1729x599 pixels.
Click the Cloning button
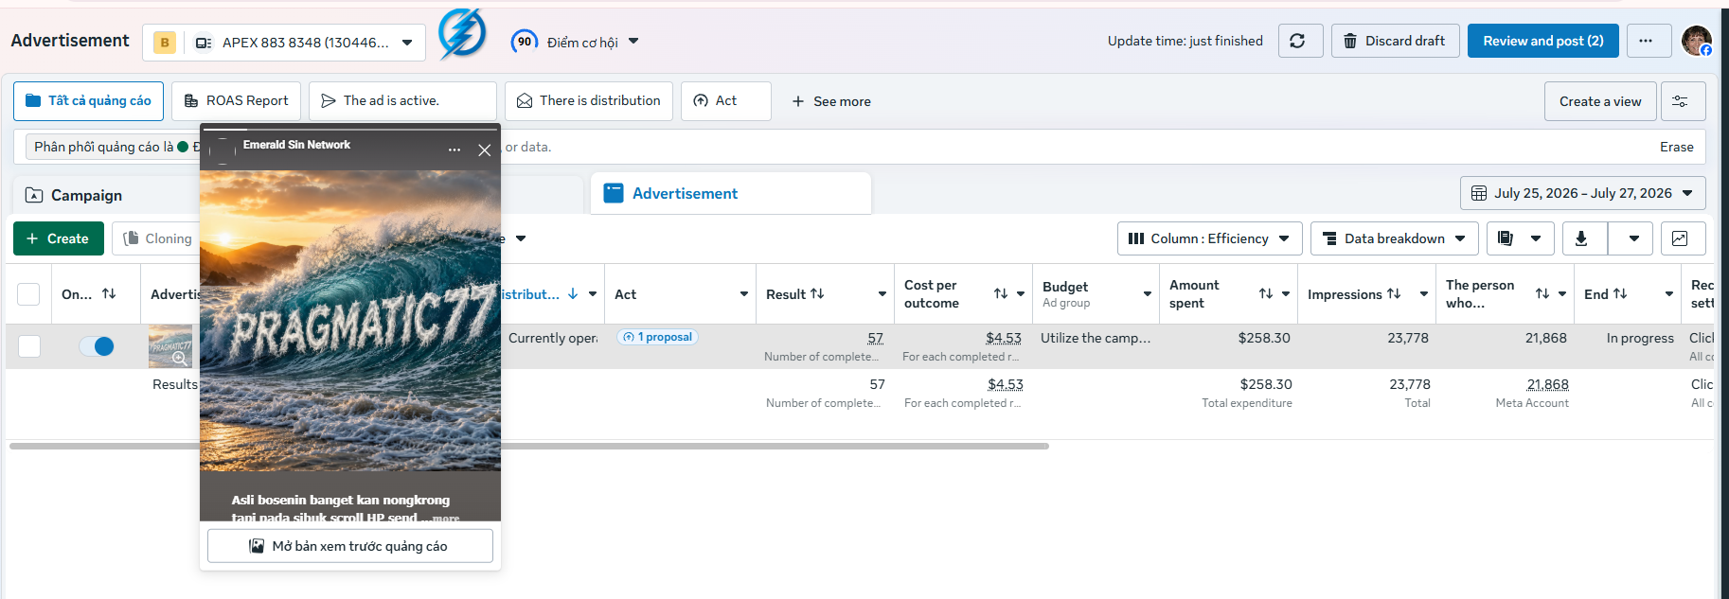point(156,238)
